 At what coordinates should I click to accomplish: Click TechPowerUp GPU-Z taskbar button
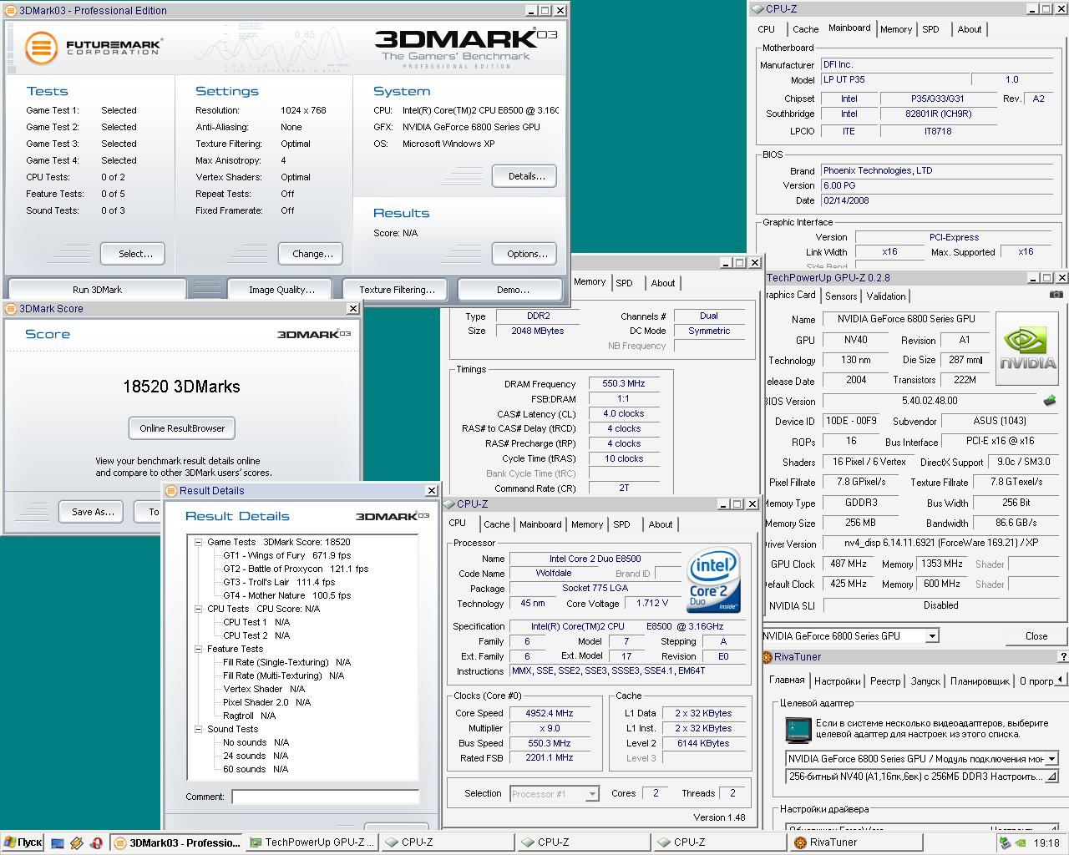(313, 842)
